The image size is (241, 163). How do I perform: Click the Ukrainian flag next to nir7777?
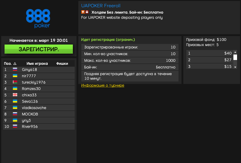[15, 76]
